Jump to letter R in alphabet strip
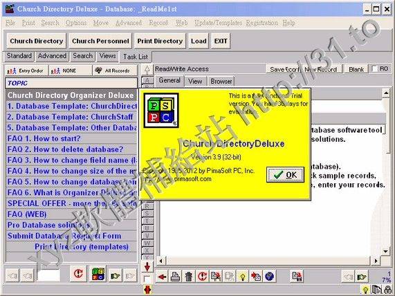The height and width of the screenshot is (296, 395). [147, 206]
